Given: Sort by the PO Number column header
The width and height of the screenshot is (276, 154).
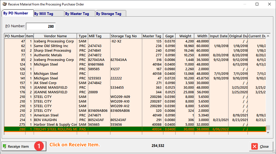Looking at the screenshot, I should click(15, 36).
